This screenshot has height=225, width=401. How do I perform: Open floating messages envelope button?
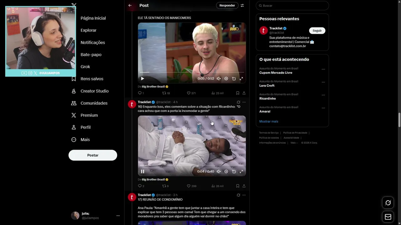(x=388, y=217)
